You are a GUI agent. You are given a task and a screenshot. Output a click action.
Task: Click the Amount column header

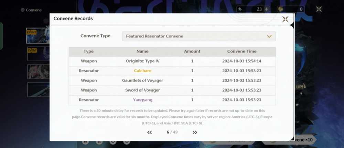coord(192,51)
